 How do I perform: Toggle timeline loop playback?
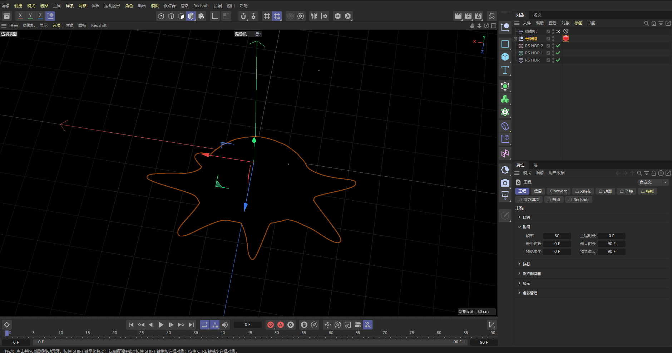coord(205,325)
